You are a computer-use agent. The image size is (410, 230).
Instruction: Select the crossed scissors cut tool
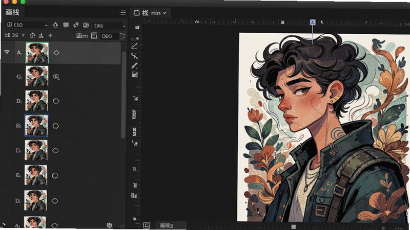coord(135,98)
